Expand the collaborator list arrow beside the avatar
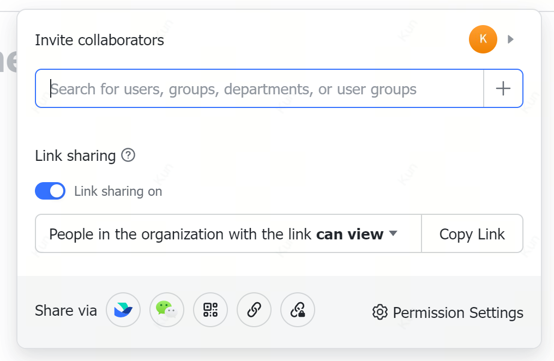The width and height of the screenshot is (554, 361). 511,39
